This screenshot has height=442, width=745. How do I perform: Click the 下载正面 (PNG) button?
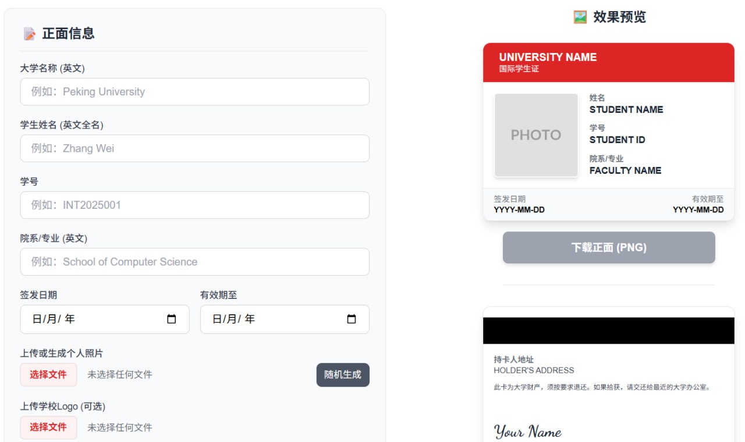(608, 248)
